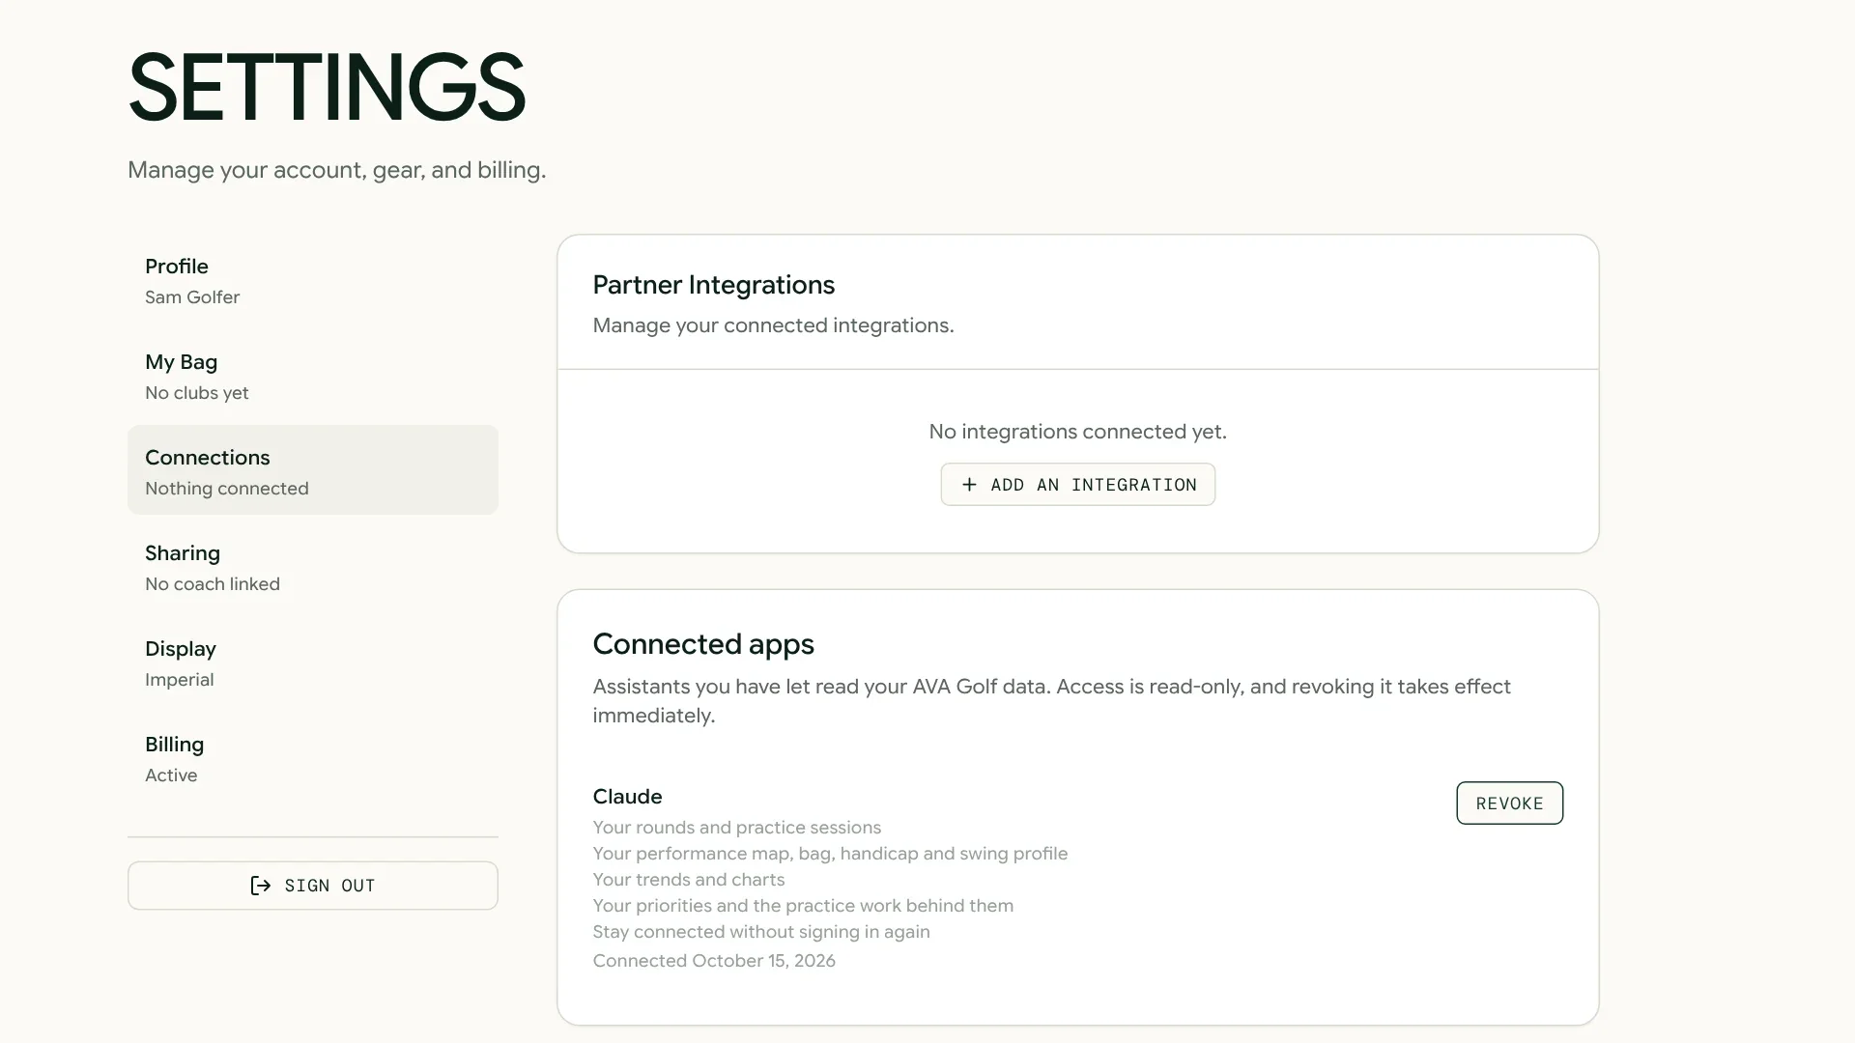1855x1043 pixels.
Task: Open the Display settings section
Action: pyautogui.click(x=313, y=663)
